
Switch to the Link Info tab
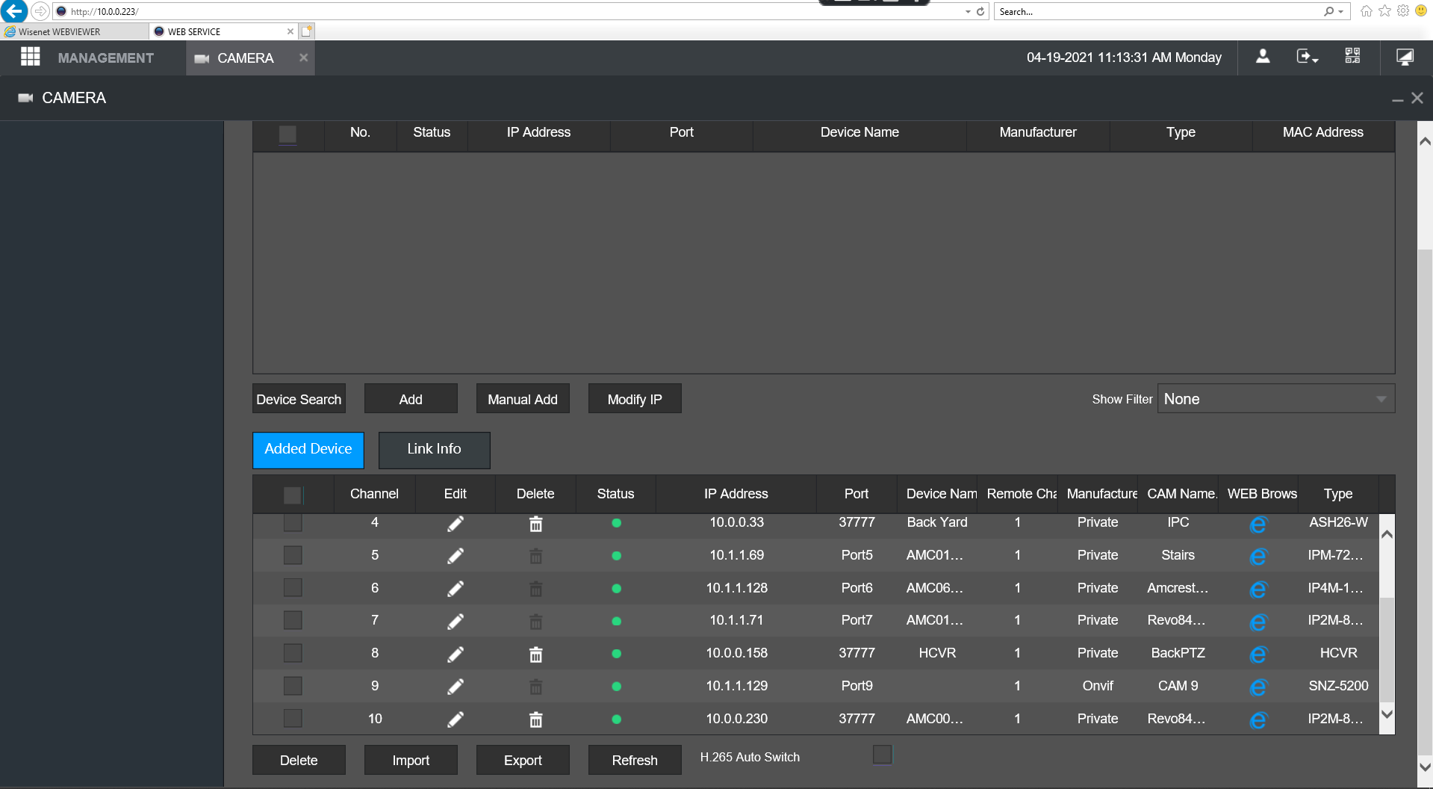click(x=434, y=450)
